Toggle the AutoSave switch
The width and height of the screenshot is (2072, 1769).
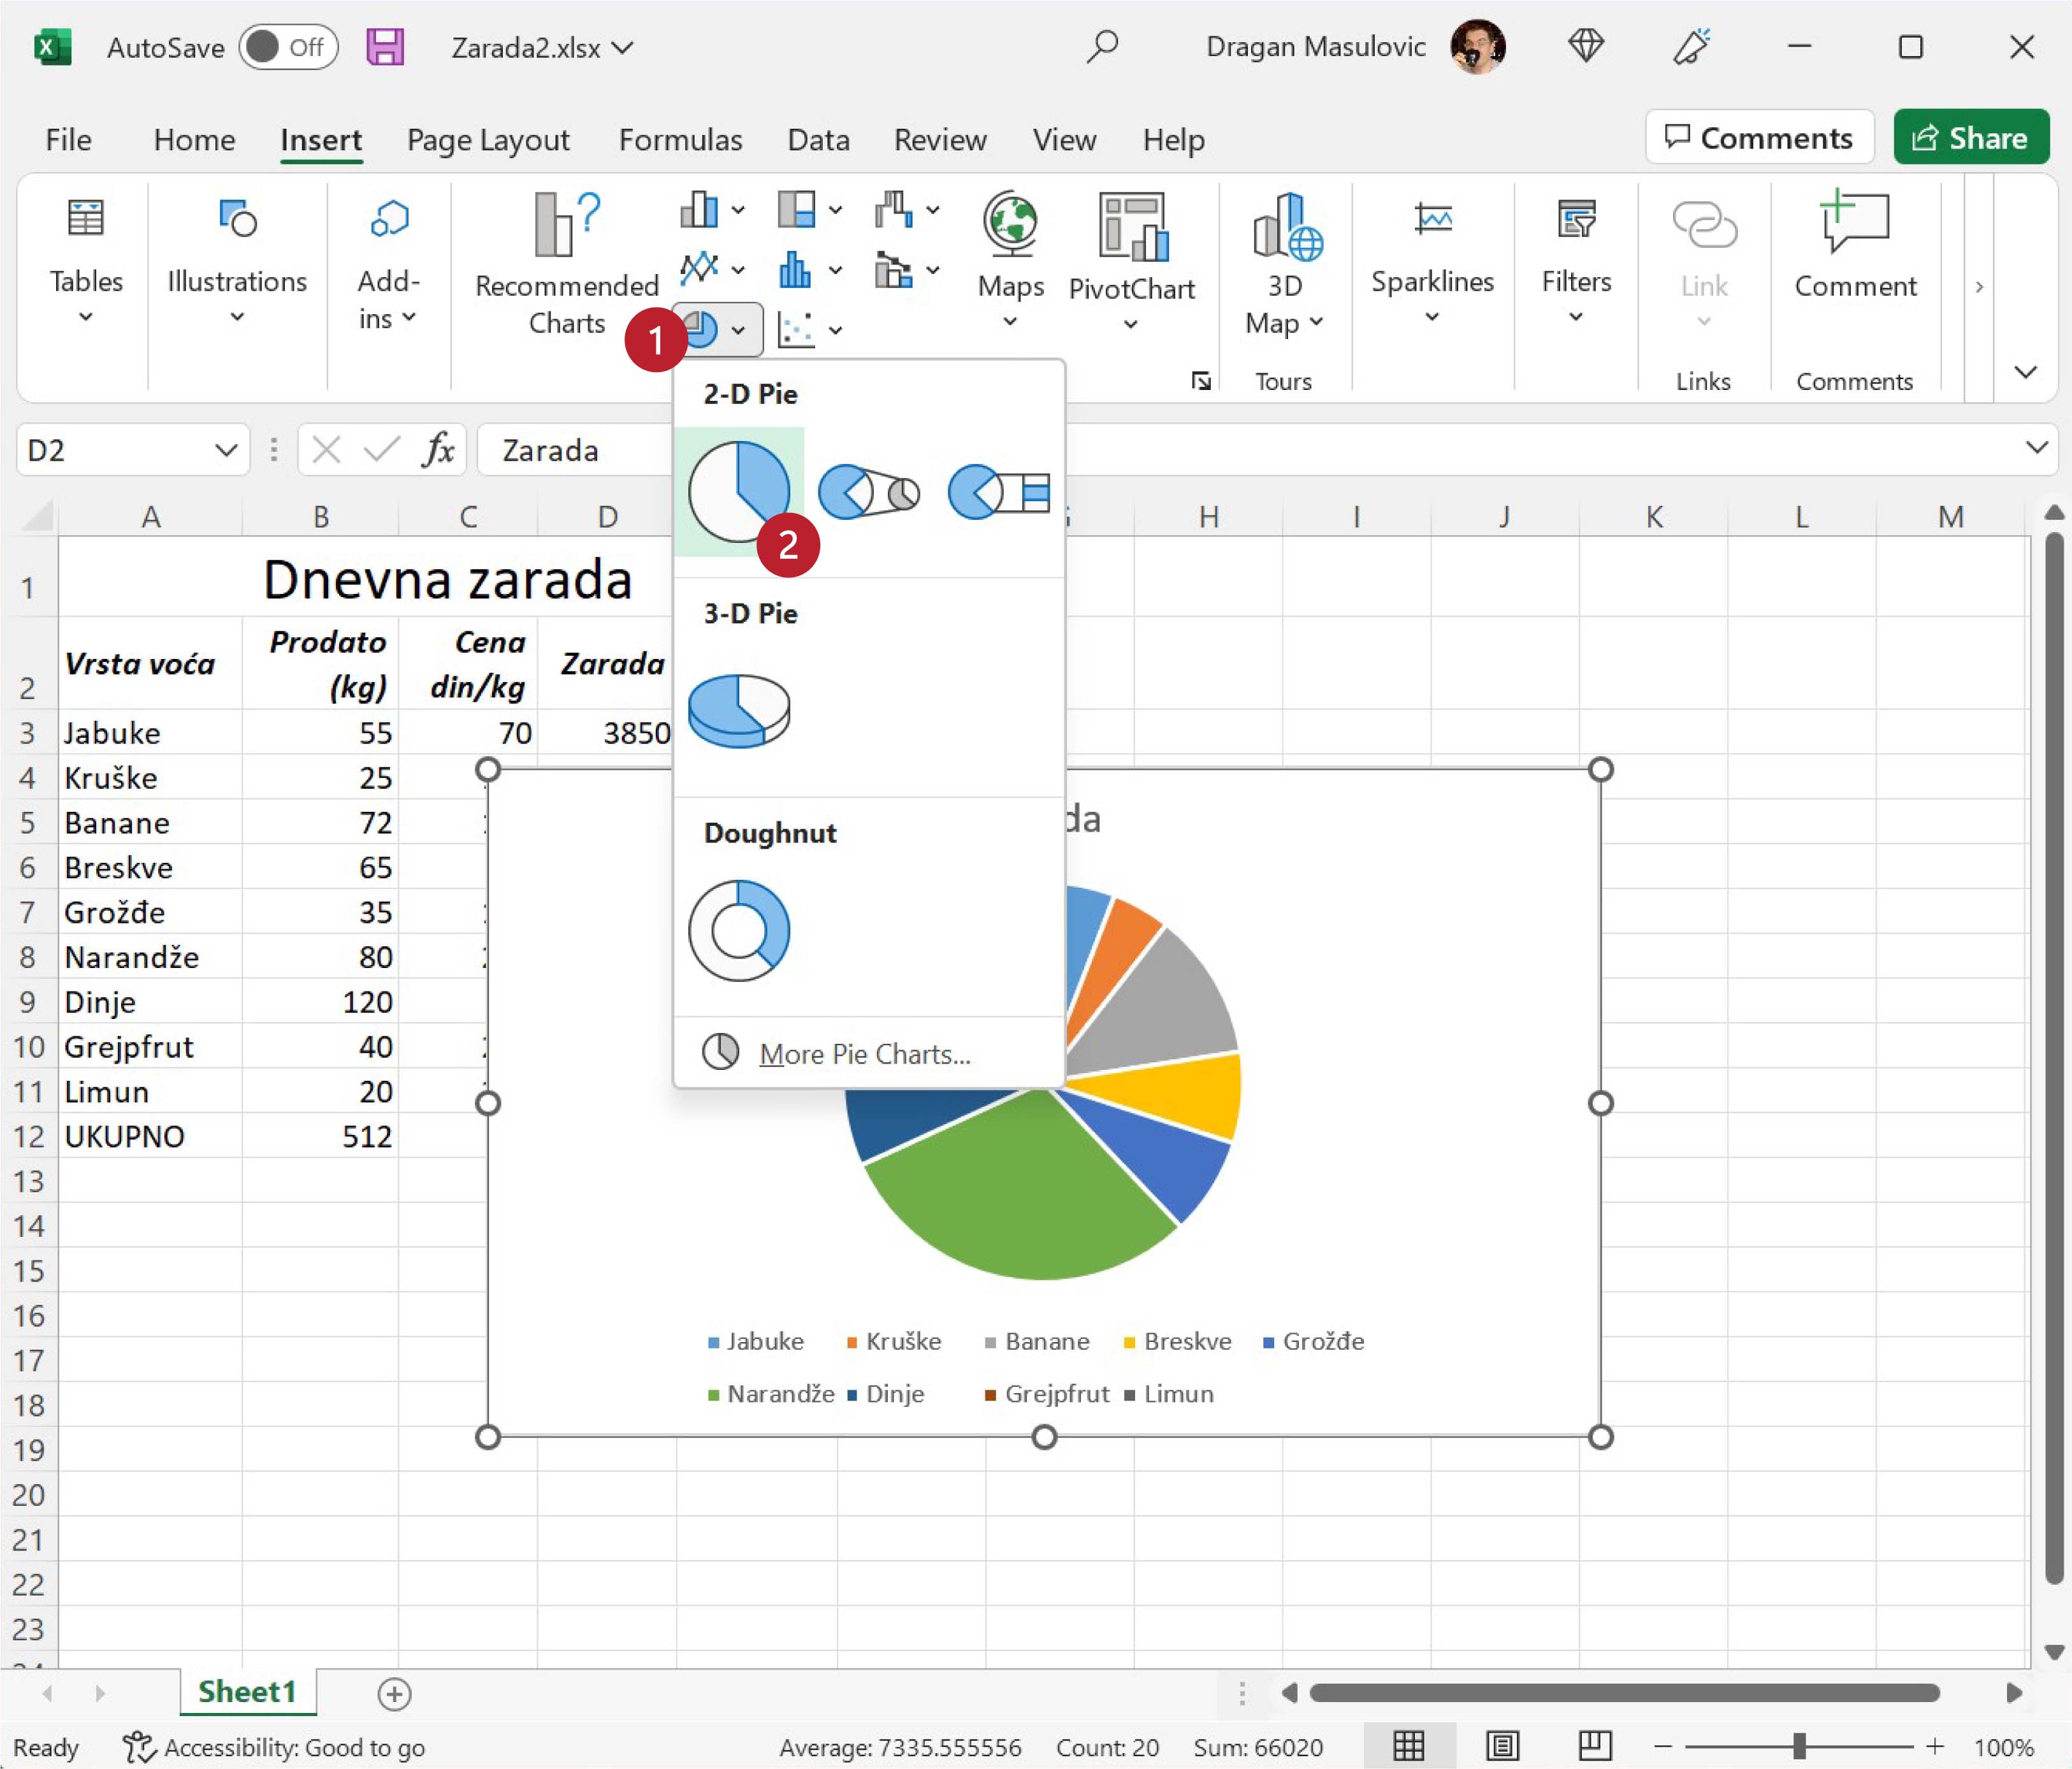click(287, 47)
